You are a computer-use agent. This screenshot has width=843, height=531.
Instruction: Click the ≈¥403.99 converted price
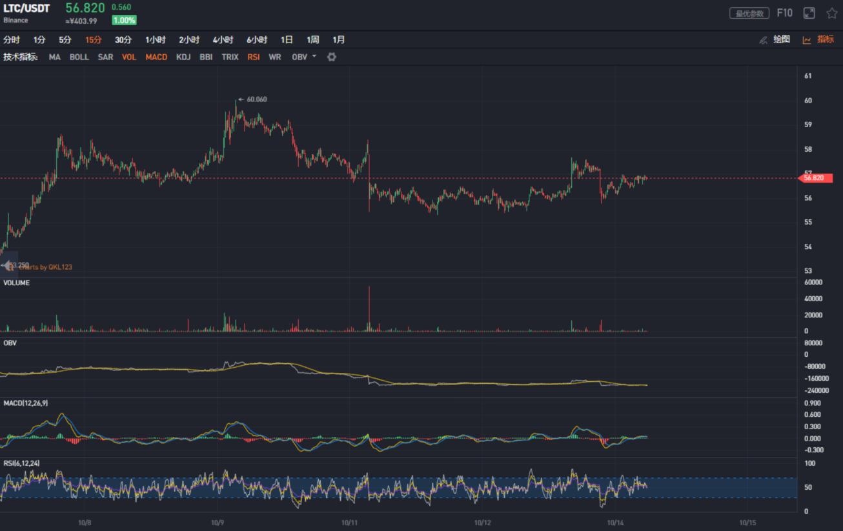point(81,21)
